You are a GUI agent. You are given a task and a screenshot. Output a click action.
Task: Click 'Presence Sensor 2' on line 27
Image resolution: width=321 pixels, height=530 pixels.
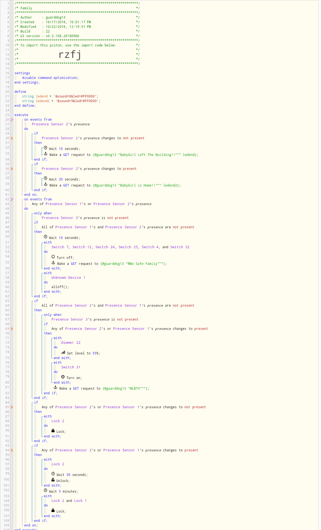click(50, 124)
